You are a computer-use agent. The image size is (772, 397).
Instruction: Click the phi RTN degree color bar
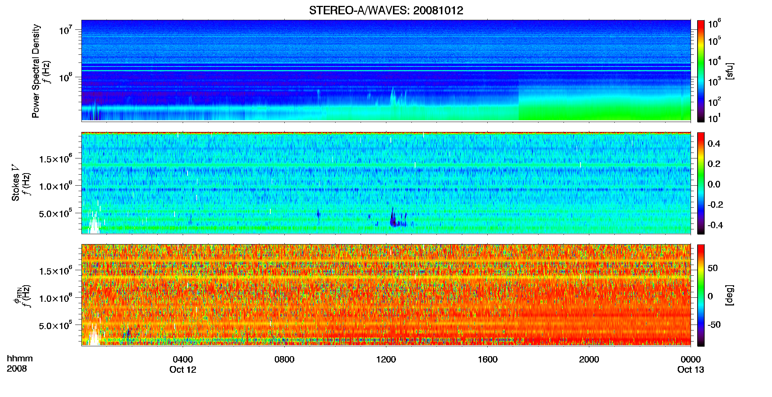coord(701,295)
